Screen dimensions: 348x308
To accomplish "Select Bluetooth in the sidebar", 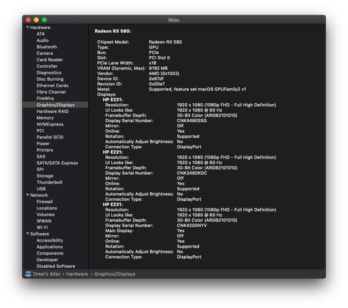I will tap(46, 47).
